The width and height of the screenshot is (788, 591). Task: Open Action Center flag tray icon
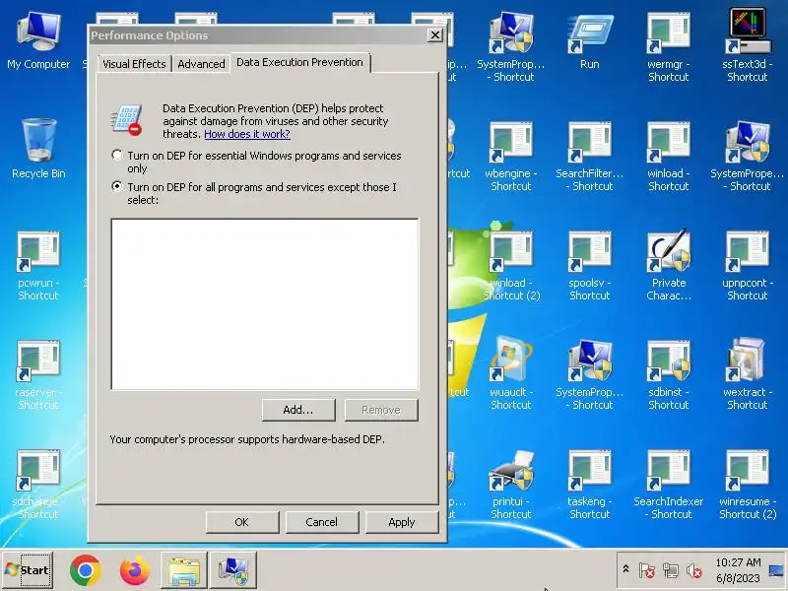pos(647,570)
